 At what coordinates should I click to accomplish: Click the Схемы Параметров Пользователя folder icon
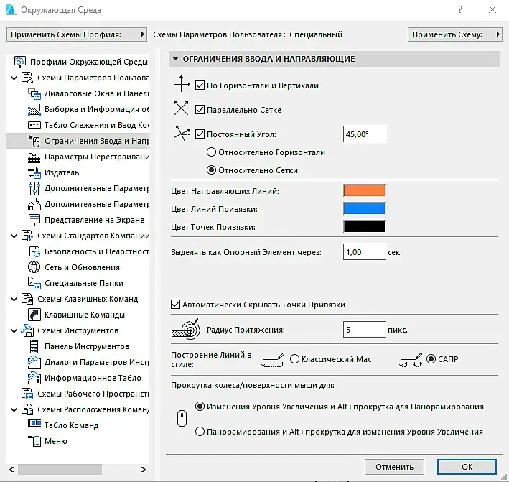[x=27, y=78]
